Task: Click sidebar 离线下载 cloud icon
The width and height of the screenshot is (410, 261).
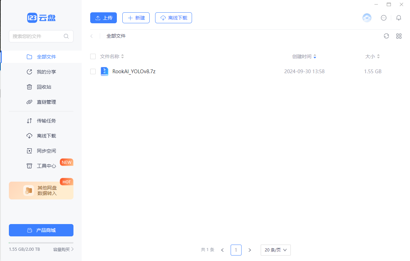Action: pyautogui.click(x=29, y=136)
